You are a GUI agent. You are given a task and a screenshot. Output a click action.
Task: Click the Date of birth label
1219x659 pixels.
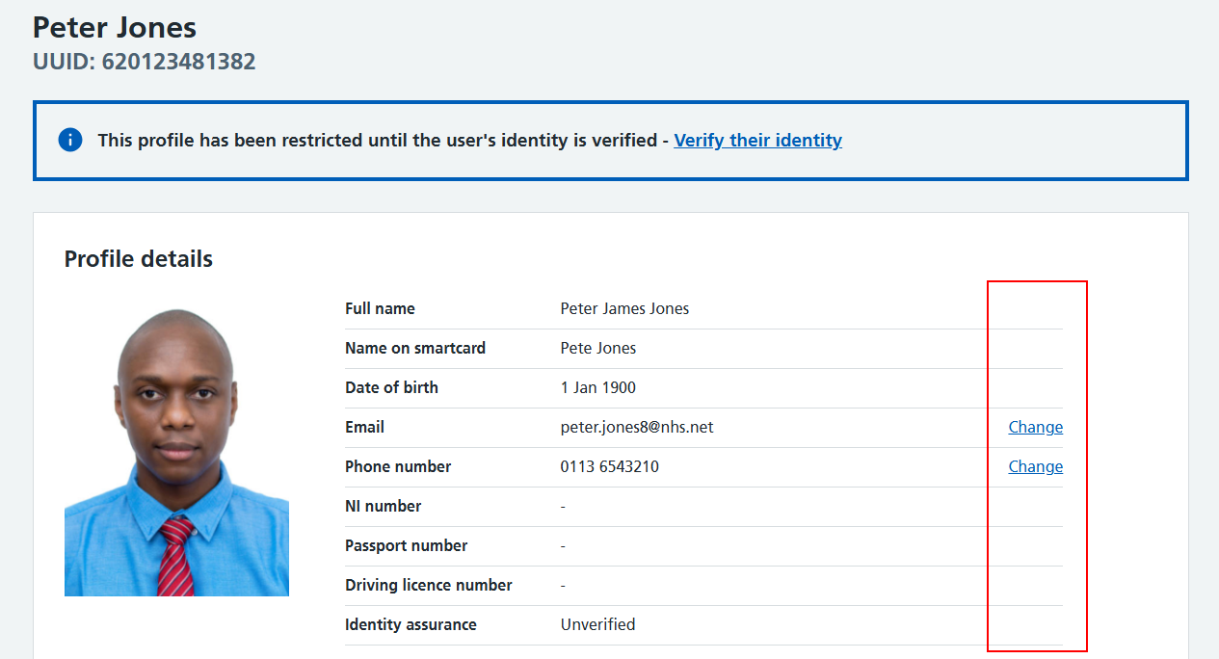click(x=391, y=387)
